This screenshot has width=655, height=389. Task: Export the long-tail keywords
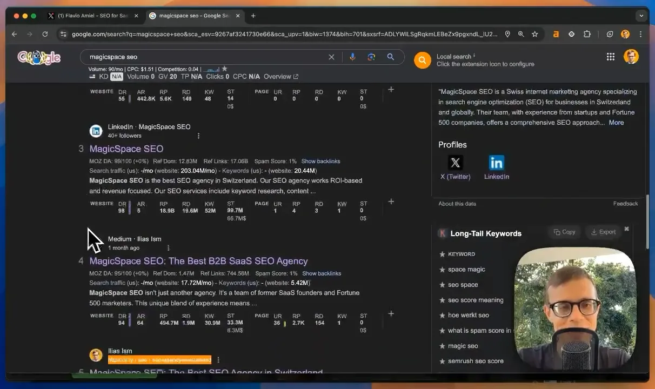point(603,232)
